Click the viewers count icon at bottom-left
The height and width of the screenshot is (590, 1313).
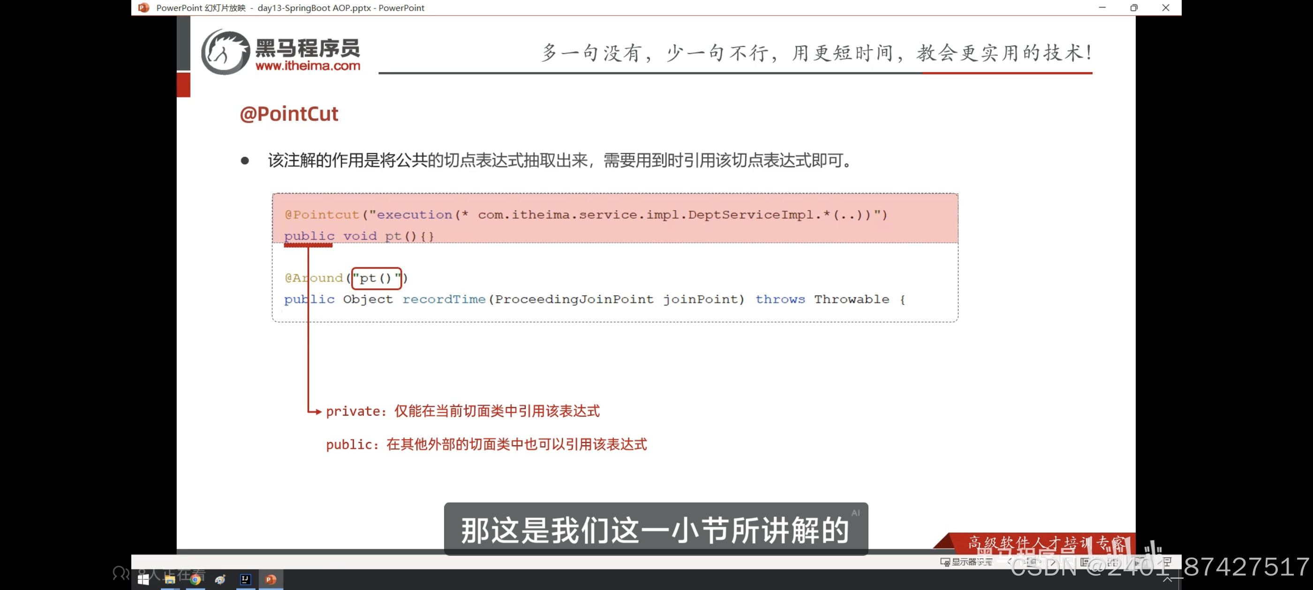pos(121,573)
